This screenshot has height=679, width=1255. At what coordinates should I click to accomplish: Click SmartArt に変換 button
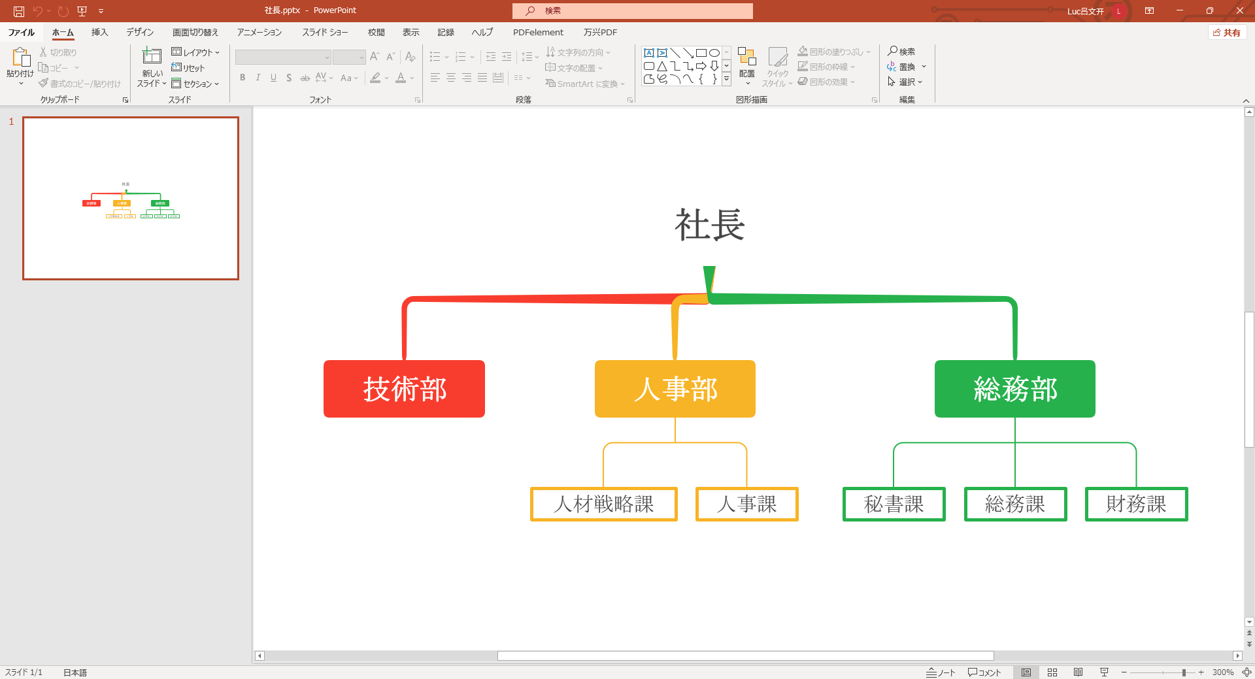[x=586, y=84]
